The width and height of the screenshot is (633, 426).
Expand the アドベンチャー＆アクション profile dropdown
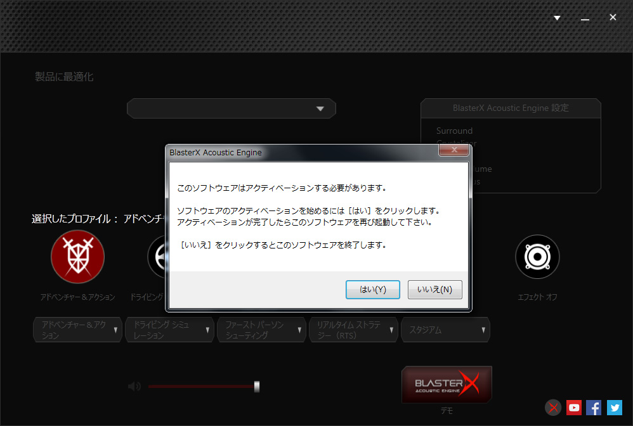[x=77, y=330]
